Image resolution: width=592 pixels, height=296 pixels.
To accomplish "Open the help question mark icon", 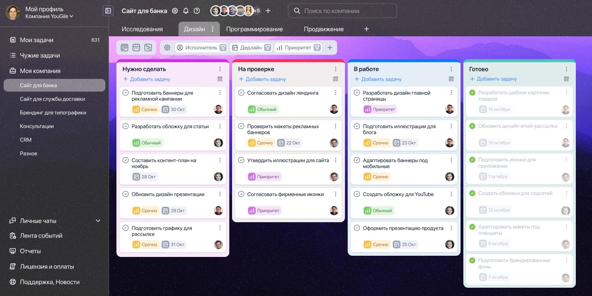I will [197, 11].
